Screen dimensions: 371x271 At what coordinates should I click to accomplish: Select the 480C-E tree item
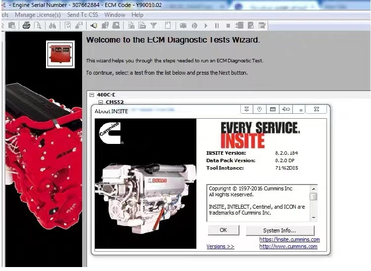coord(106,94)
